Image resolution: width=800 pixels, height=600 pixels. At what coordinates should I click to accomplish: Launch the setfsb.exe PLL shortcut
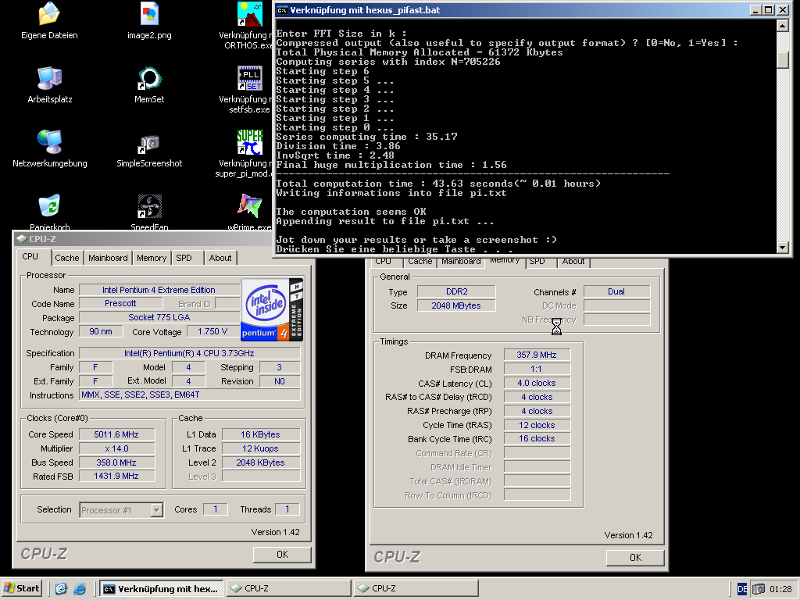coord(250,78)
